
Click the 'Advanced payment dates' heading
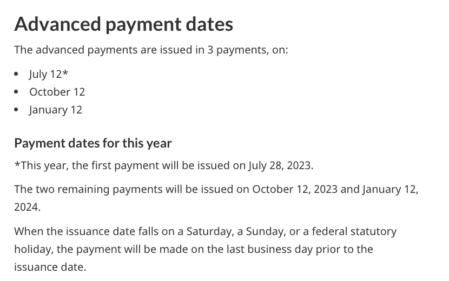click(x=123, y=24)
